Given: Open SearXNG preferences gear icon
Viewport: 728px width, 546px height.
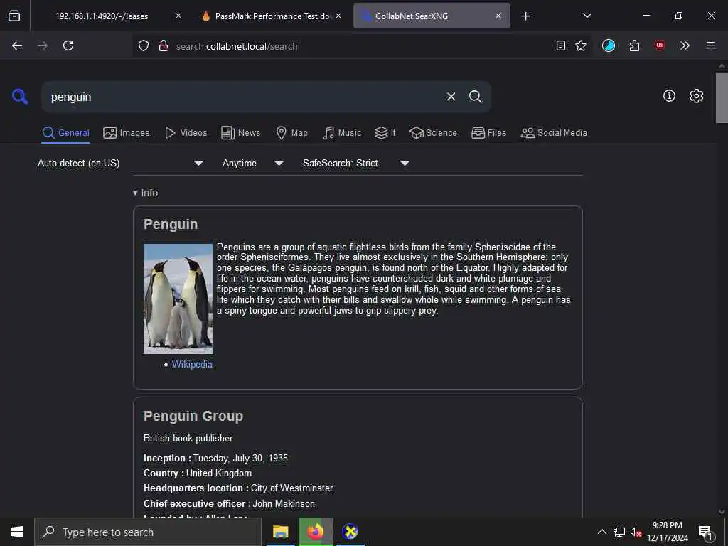Looking at the screenshot, I should tap(696, 96).
